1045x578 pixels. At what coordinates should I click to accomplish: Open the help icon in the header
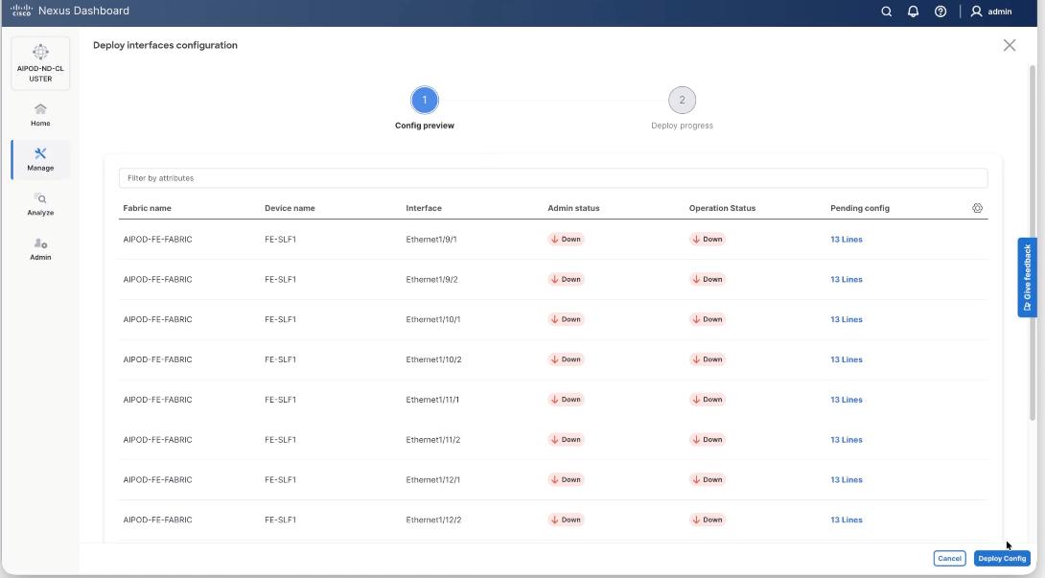(939, 12)
